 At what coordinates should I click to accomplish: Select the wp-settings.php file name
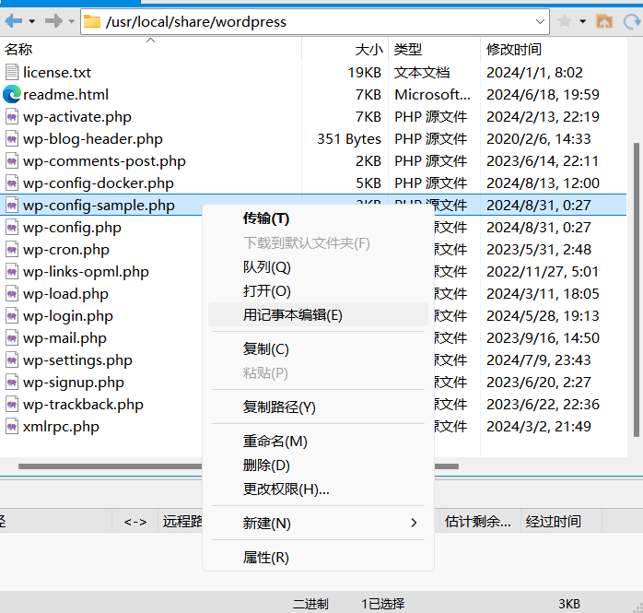point(78,360)
